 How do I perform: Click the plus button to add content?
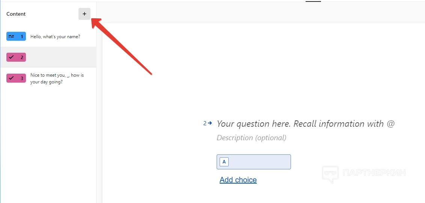[x=84, y=14]
